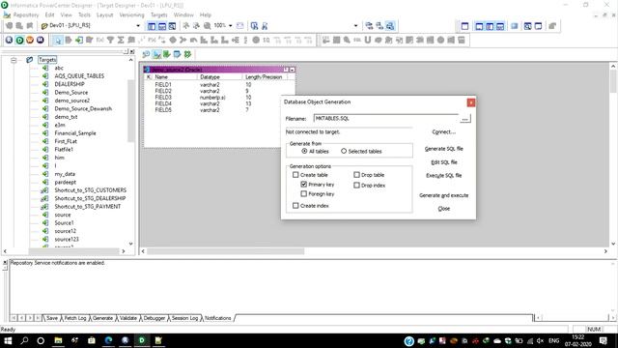Switch to the Validate output tab
Image resolution: width=618 pixels, height=348 pixels.
(128, 318)
